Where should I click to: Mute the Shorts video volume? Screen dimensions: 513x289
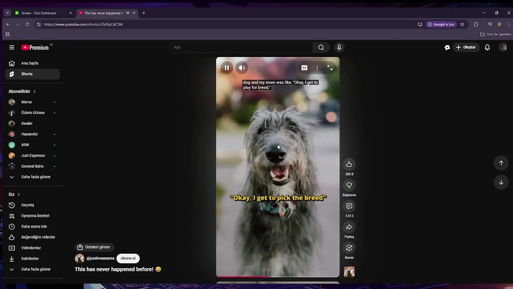click(242, 68)
